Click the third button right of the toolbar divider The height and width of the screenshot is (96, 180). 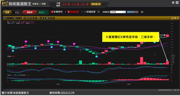coord(52,18)
